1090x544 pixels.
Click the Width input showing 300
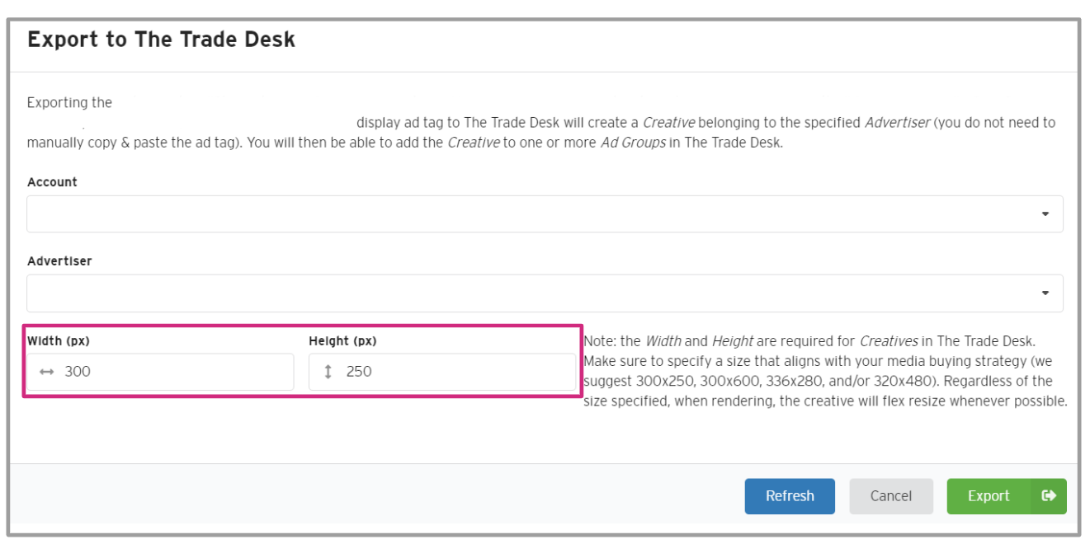pos(173,372)
